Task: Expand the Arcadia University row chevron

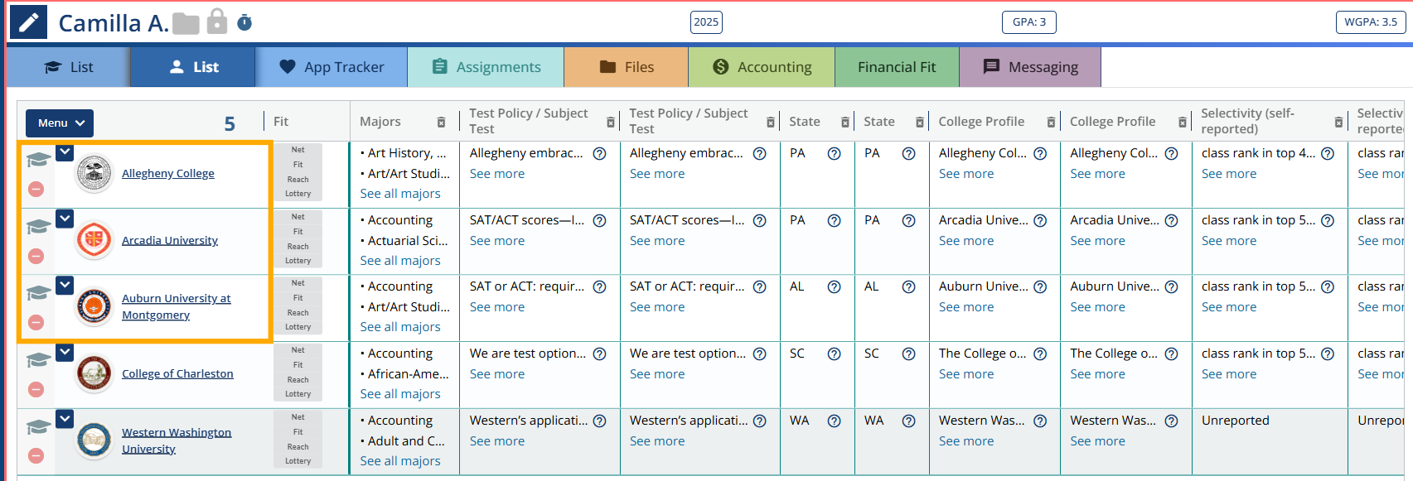Action: pyautogui.click(x=65, y=219)
